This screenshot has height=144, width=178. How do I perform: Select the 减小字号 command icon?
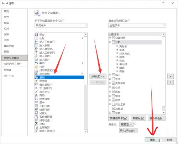(36, 92)
